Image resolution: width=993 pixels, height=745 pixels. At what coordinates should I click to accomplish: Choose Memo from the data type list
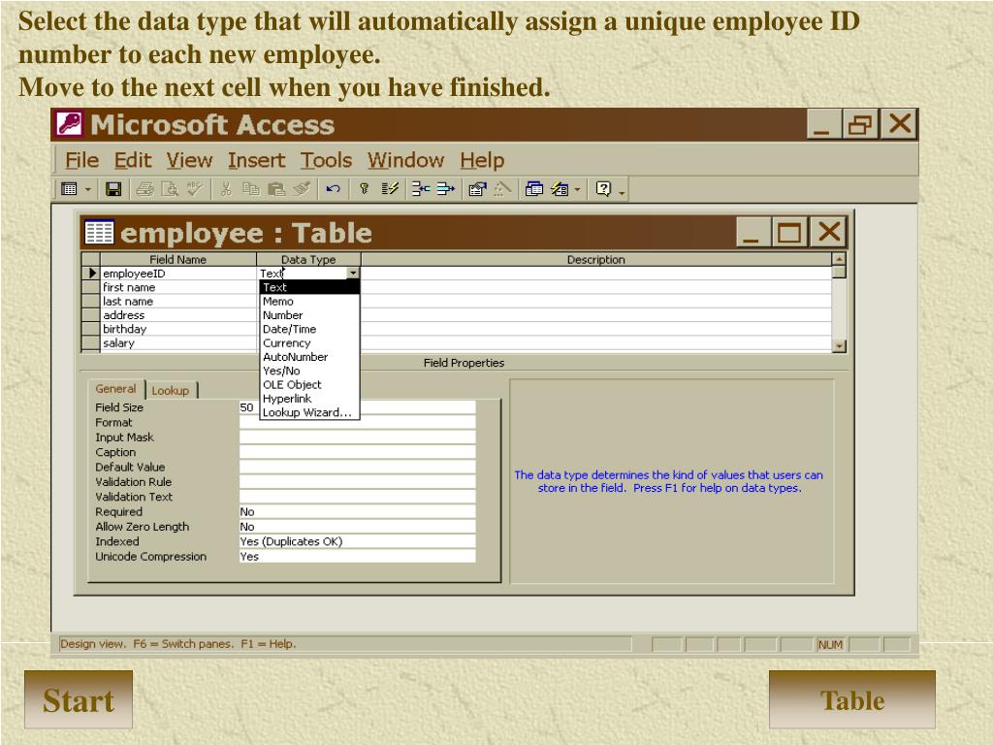309,301
